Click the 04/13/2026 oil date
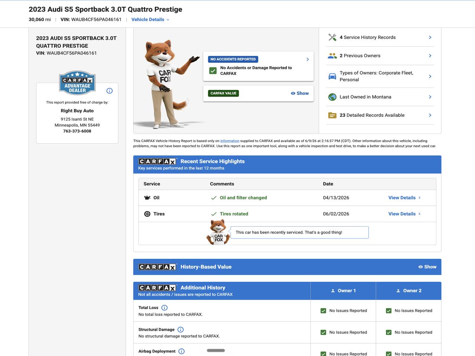This screenshot has height=356, width=475. [x=336, y=198]
